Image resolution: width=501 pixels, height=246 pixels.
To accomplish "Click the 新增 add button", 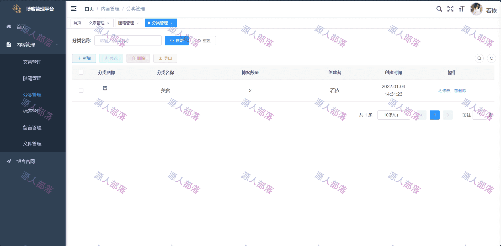I will (x=84, y=58).
